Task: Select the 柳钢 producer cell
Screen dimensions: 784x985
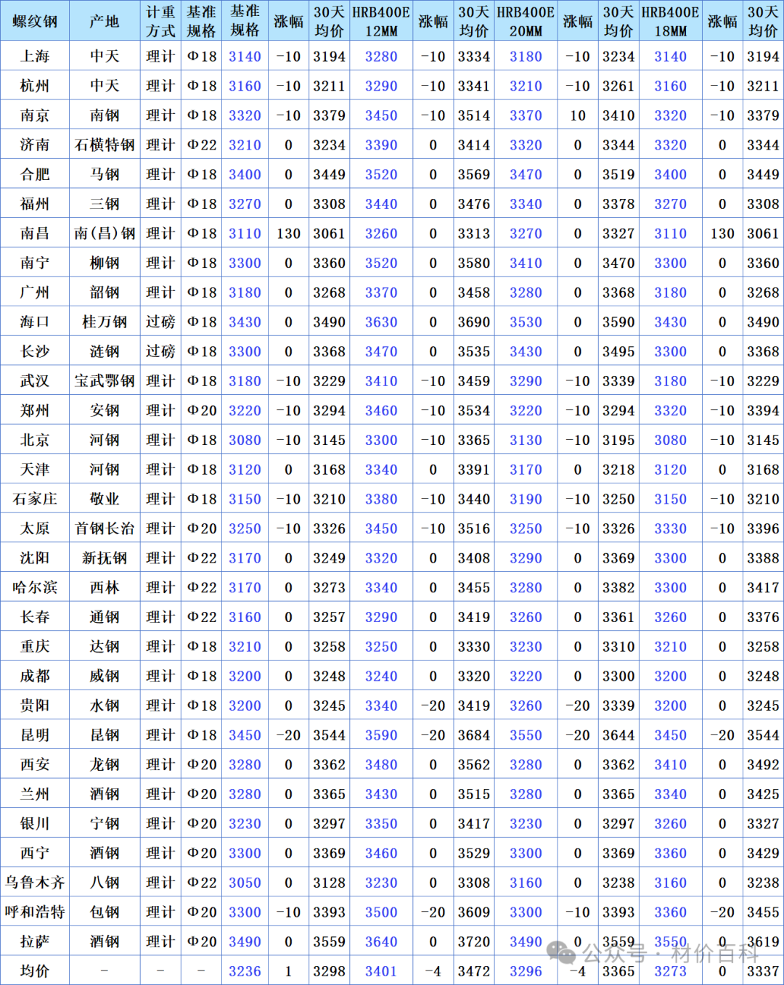Action: [105, 263]
